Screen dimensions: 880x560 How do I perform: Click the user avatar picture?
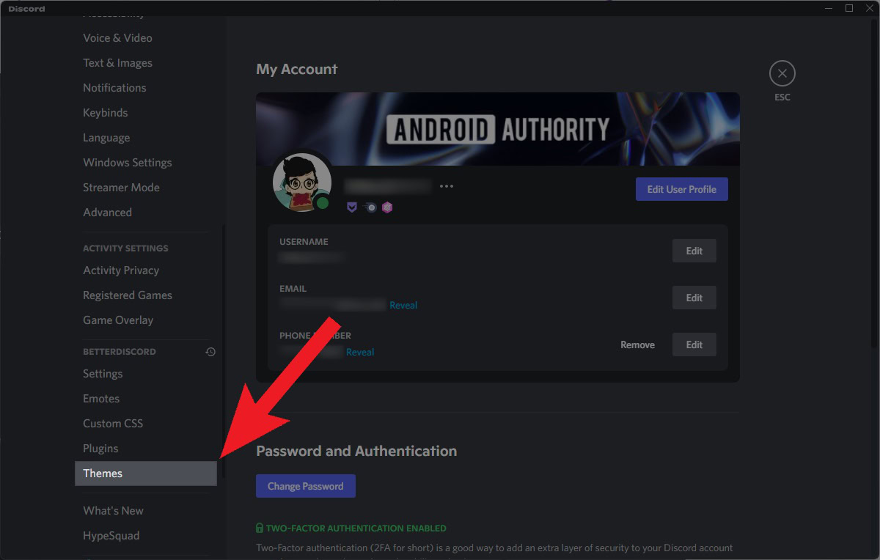302,183
